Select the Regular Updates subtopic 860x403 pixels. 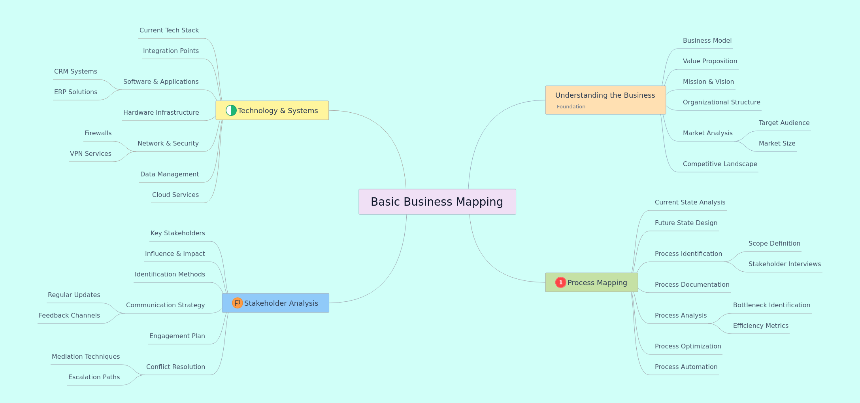(74, 295)
